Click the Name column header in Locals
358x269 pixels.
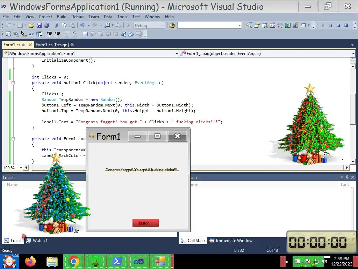[x=13, y=184]
